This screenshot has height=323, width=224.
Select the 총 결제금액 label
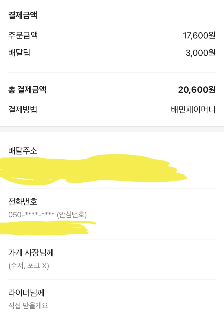tap(27, 90)
